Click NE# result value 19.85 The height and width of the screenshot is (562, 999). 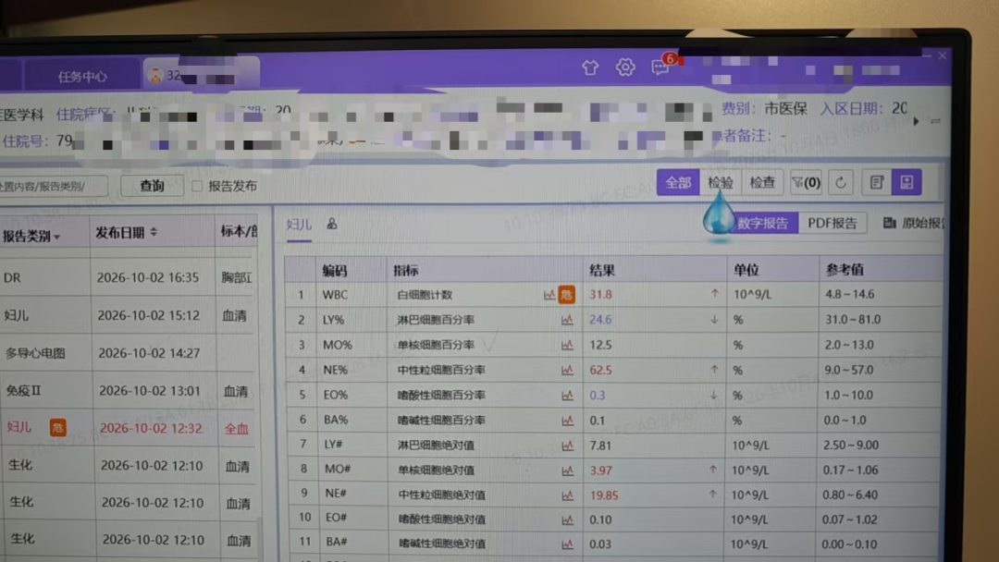click(604, 495)
